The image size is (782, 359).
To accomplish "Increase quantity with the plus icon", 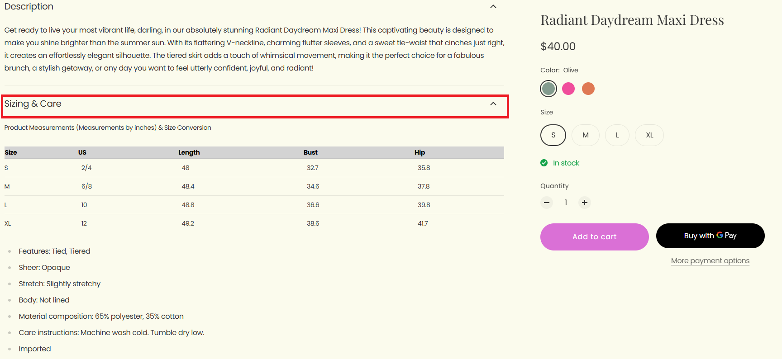I will pyautogui.click(x=585, y=203).
